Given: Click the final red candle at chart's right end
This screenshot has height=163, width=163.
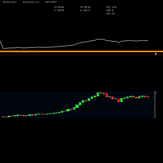Looking at the screenshot, I should [x=148, y=97].
